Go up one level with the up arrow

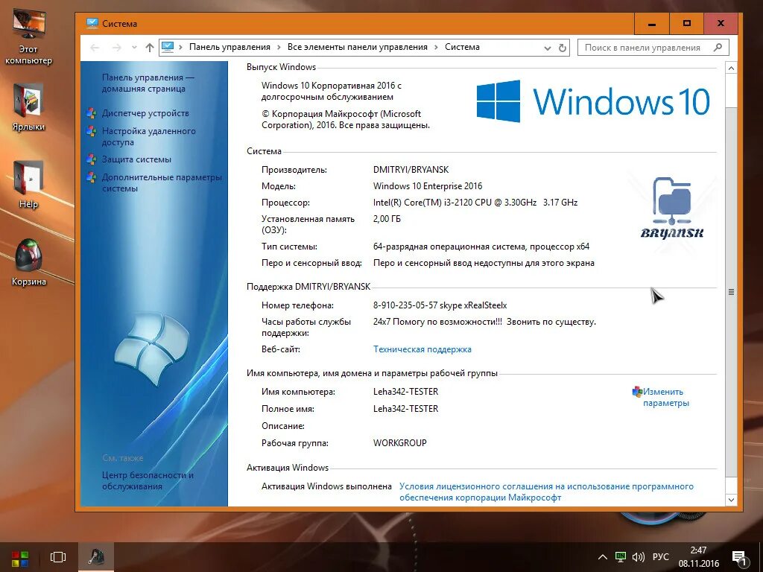(x=149, y=48)
